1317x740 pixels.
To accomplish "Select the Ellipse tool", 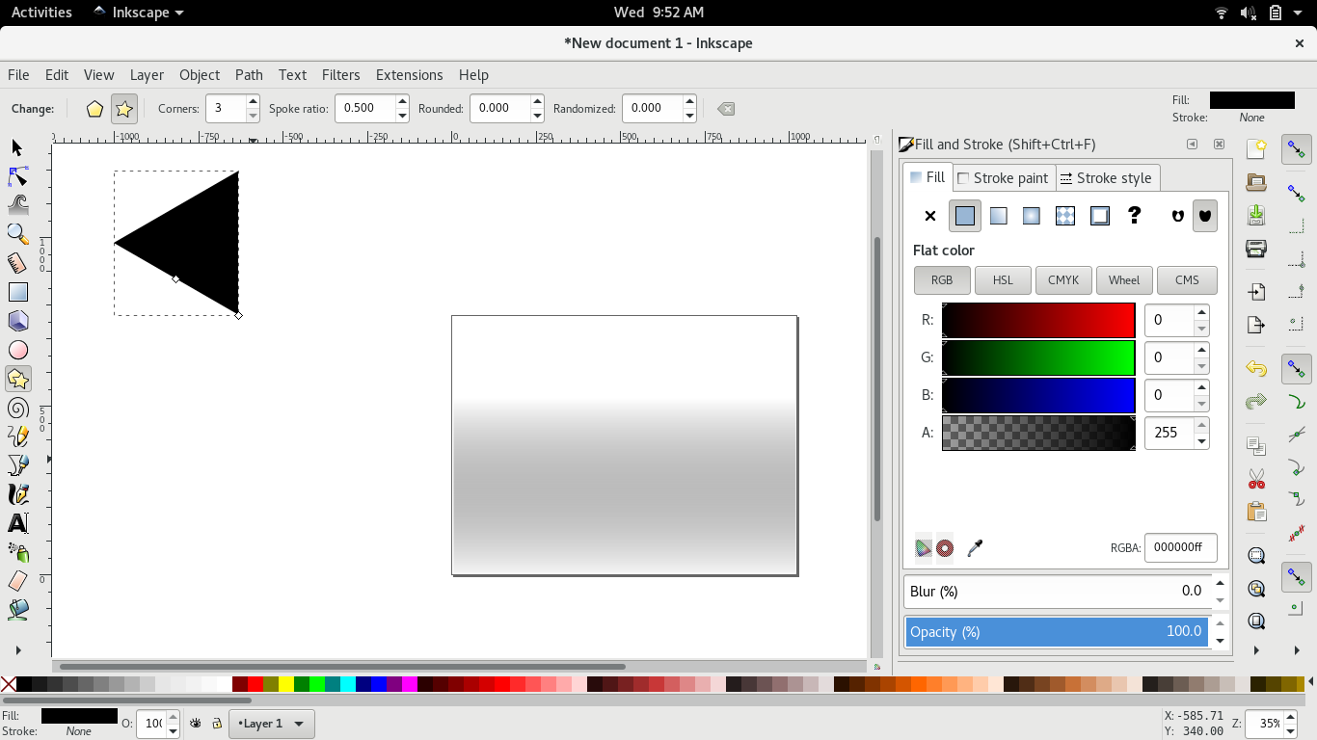I will tap(17, 350).
